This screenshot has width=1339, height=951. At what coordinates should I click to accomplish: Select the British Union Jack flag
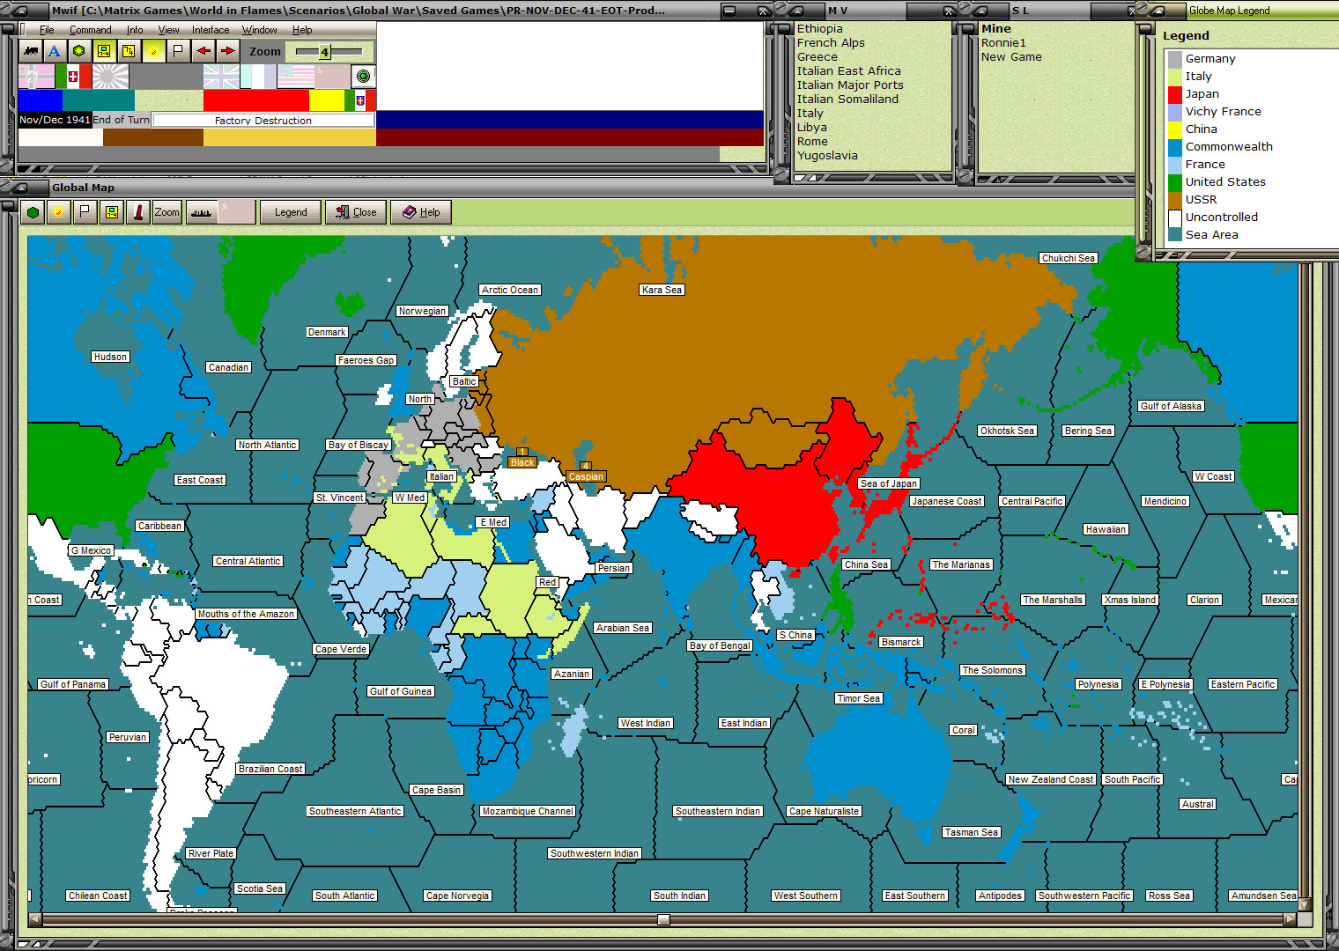tap(221, 77)
